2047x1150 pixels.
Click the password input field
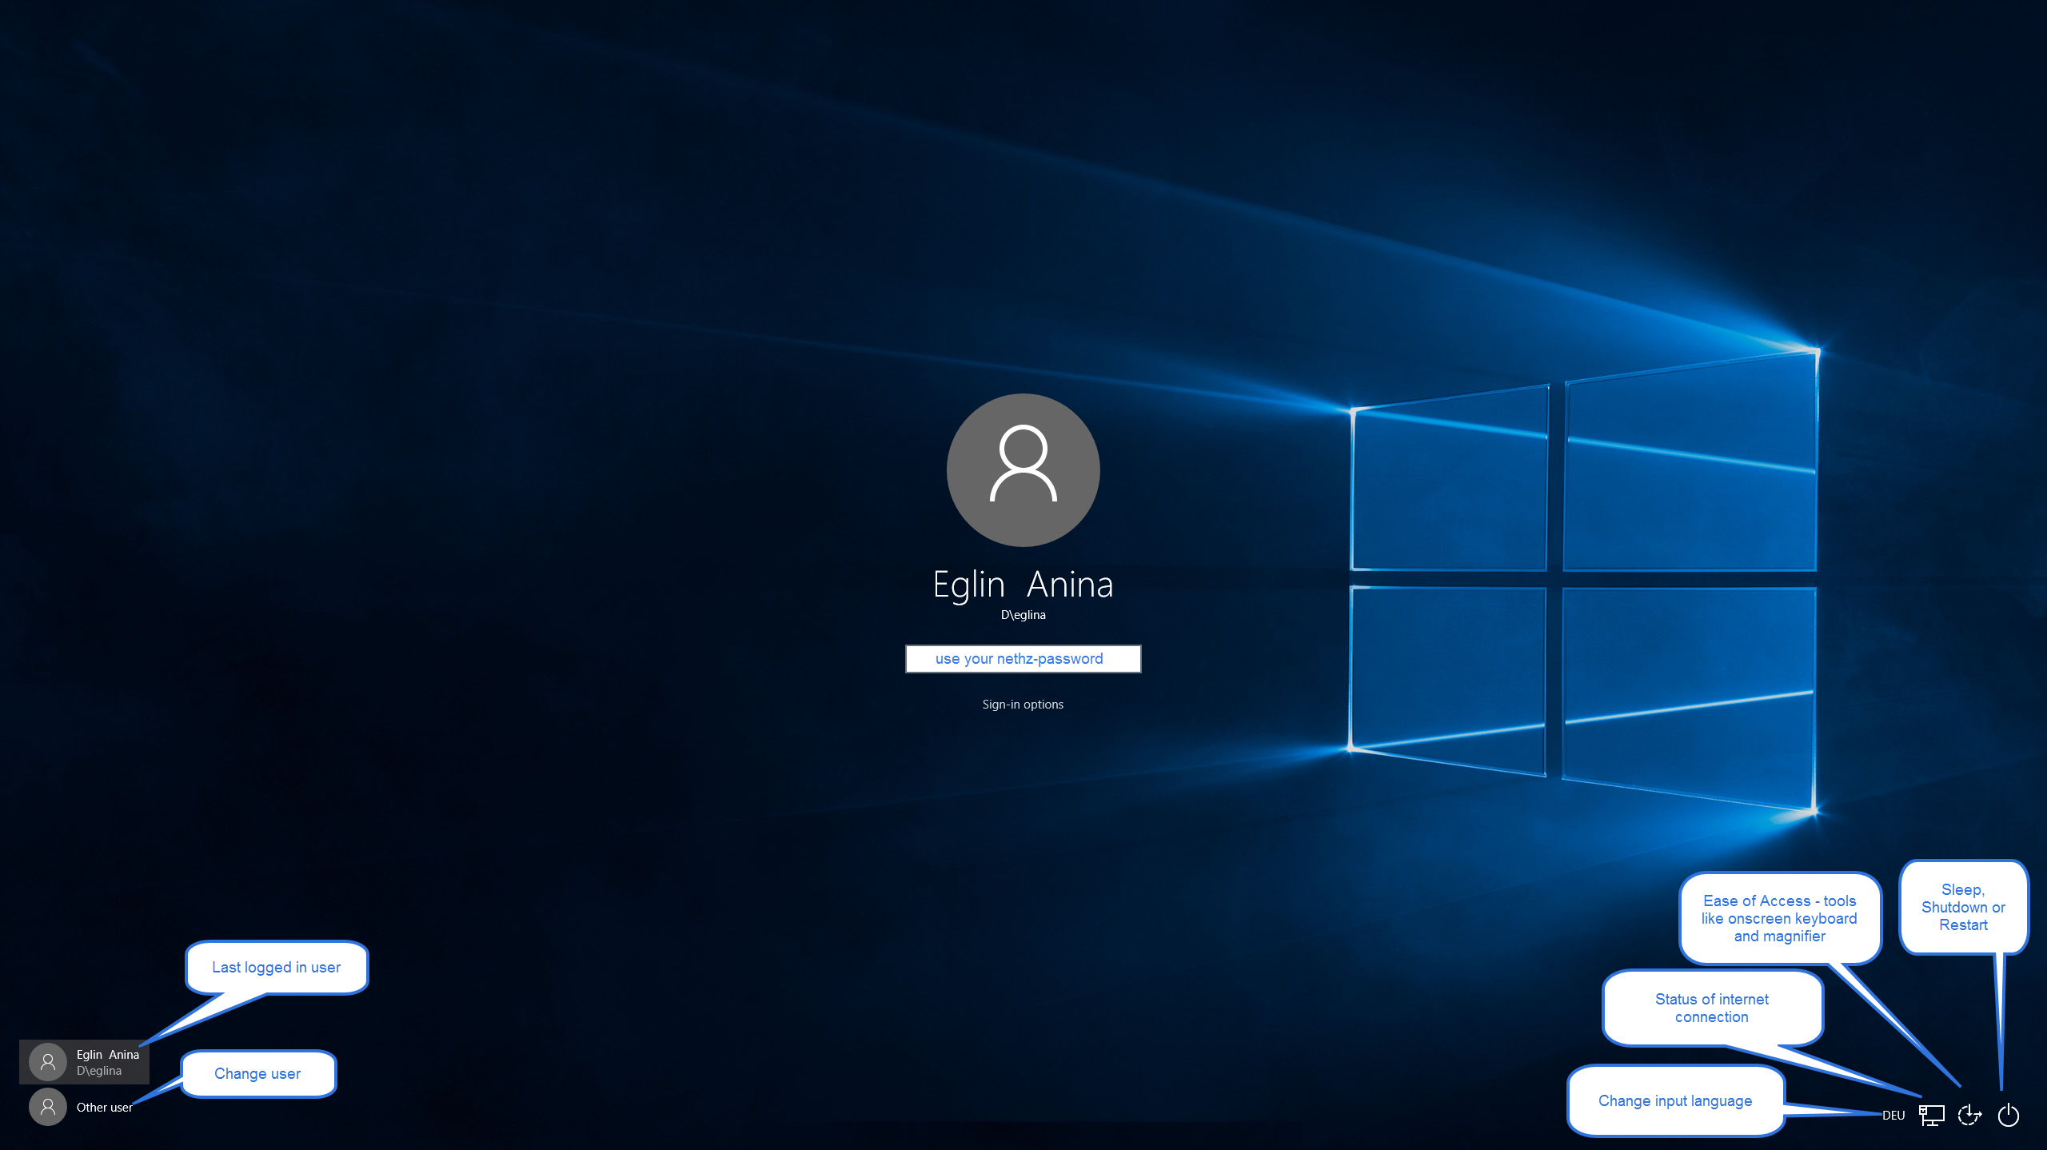1023,659
